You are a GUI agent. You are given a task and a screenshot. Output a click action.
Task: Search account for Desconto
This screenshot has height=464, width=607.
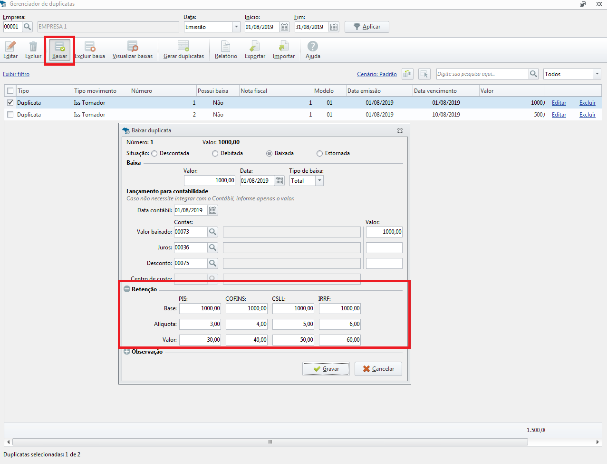click(x=213, y=263)
